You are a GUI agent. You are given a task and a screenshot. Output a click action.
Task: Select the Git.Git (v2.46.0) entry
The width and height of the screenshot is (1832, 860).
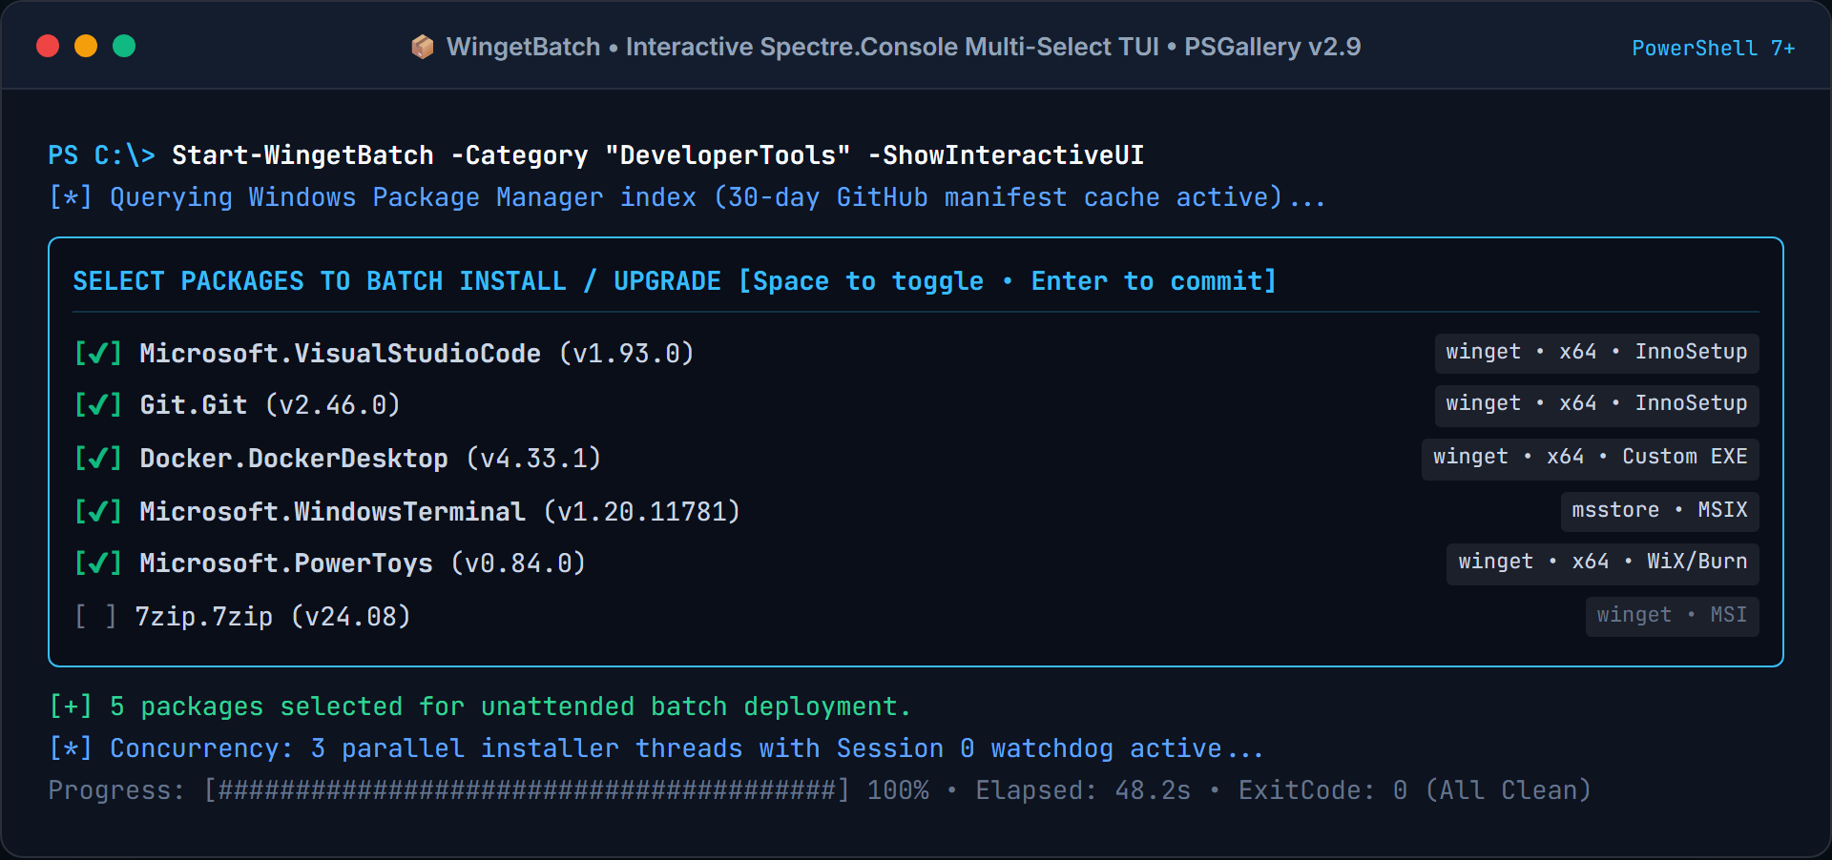(x=270, y=405)
